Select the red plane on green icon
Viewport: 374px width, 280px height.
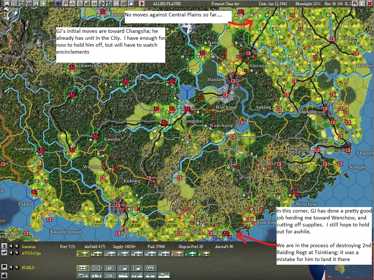tap(51, 4)
